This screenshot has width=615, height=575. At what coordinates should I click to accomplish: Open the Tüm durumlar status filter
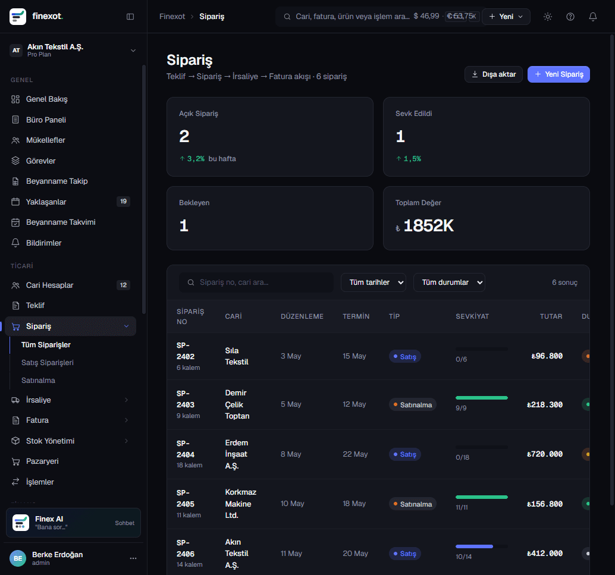tap(449, 282)
